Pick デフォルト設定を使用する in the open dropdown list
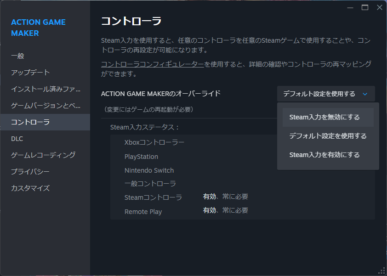This screenshot has width=387, height=276. (328, 136)
